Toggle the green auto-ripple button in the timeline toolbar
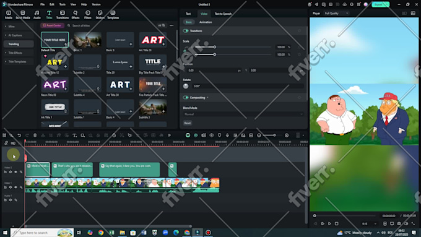 [x=188, y=136]
